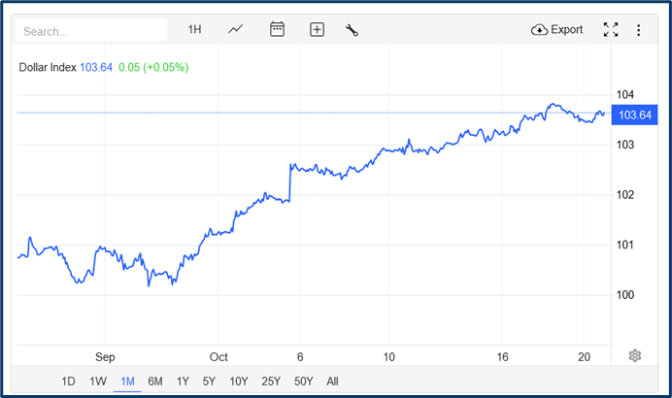
Task: Click the 104 y-axis label
Action: point(624,95)
